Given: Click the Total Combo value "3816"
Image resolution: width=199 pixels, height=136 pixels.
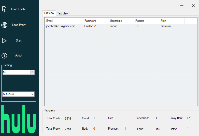Looking at the screenshot, I should 68,119.
